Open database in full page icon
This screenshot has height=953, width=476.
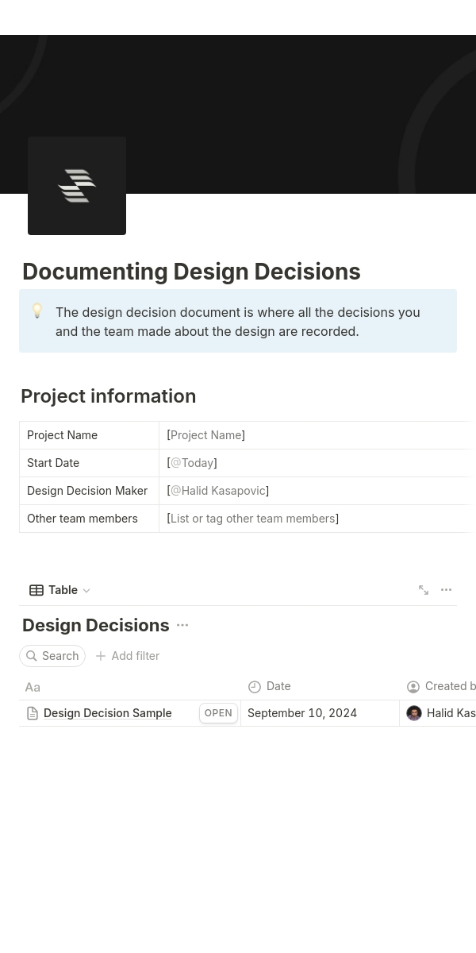tap(424, 590)
